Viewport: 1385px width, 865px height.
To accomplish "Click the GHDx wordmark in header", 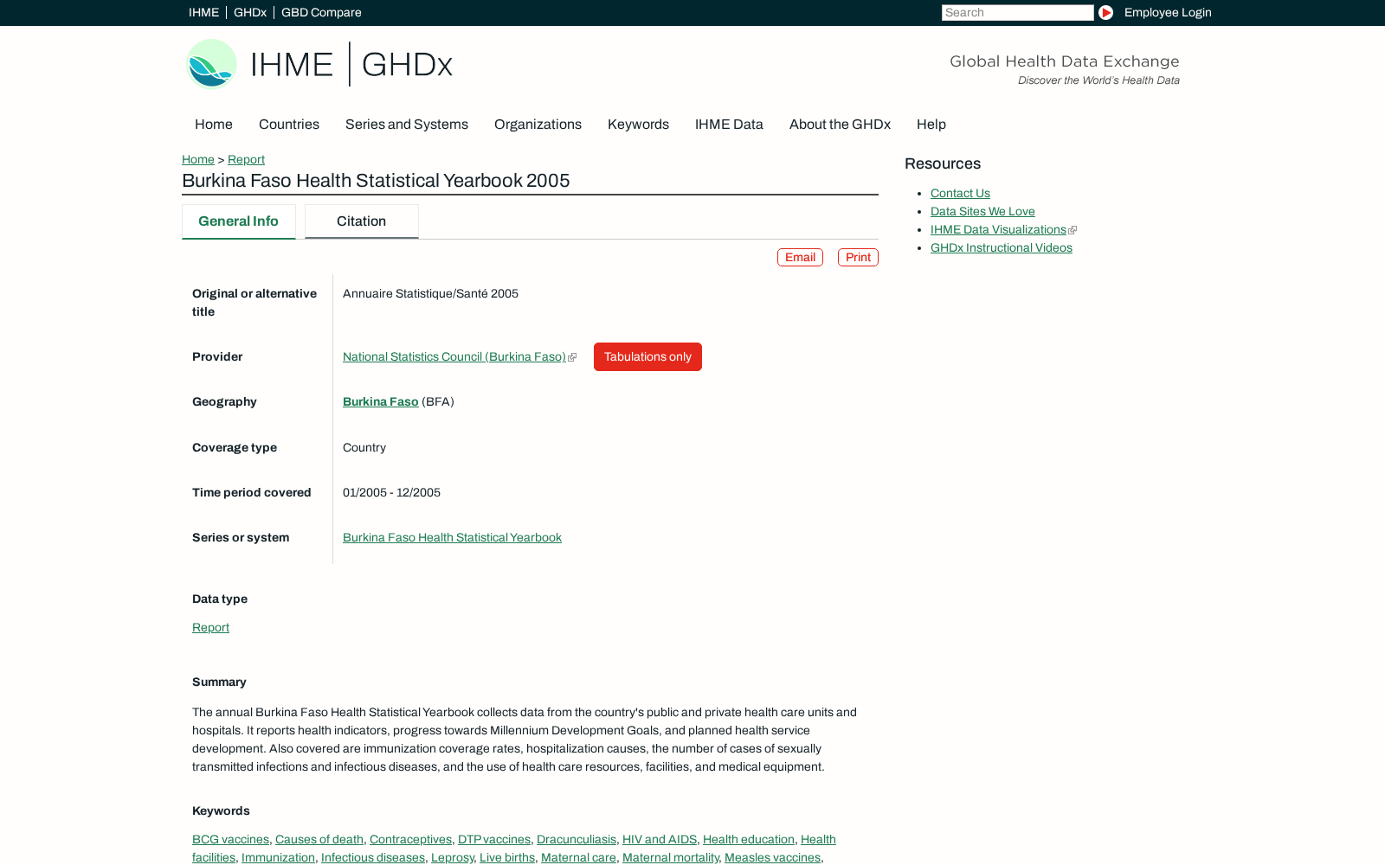I will coord(407,65).
